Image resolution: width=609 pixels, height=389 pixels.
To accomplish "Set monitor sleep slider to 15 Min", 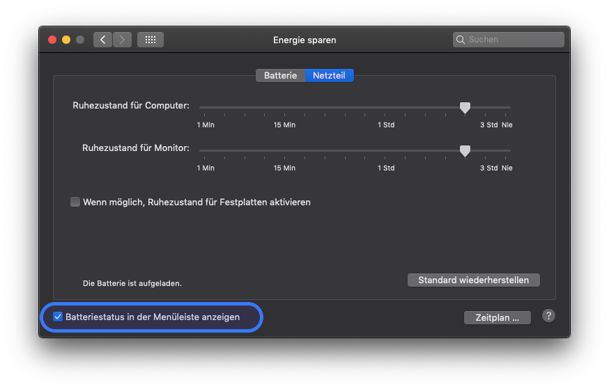I will coord(284,150).
